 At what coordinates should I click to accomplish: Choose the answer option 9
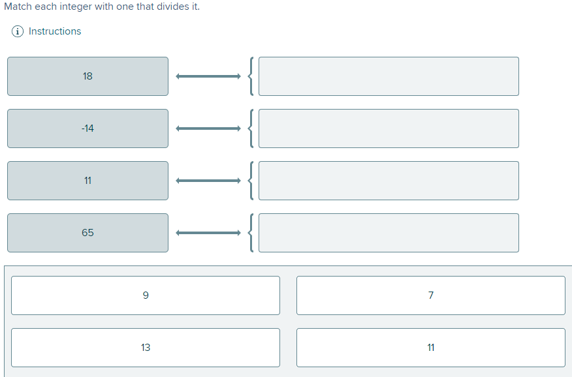145,295
